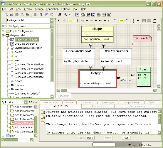Create a new Collaboration diagram via toolbar
This screenshot has width=163, height=148.
[93, 15]
